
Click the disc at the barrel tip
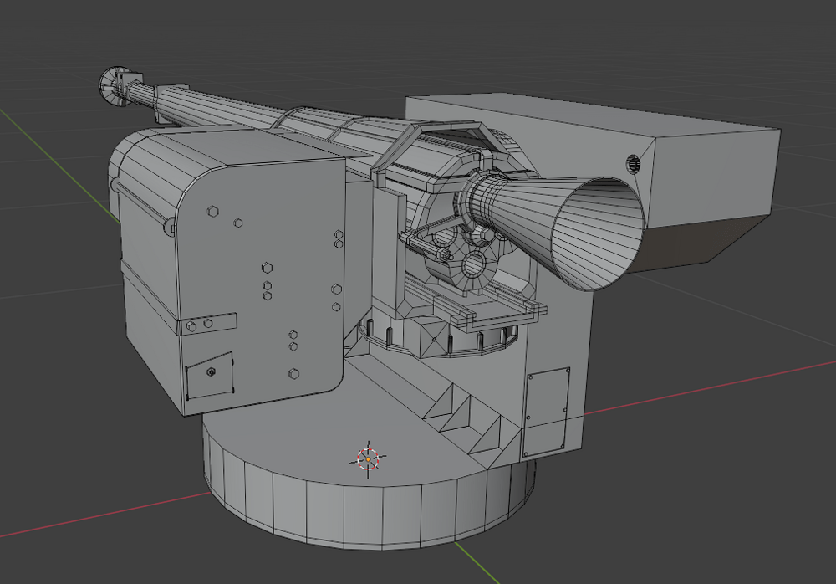pos(113,85)
